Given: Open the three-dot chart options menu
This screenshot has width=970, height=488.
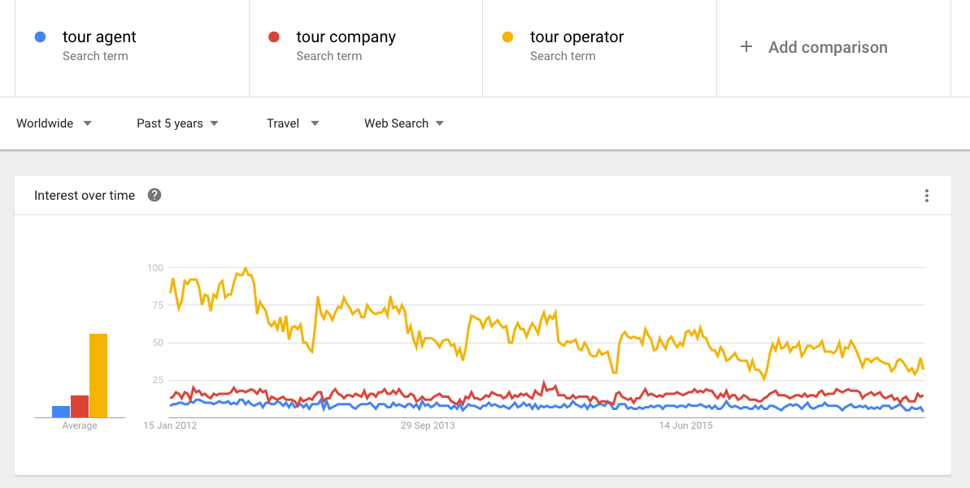Looking at the screenshot, I should click(x=926, y=196).
